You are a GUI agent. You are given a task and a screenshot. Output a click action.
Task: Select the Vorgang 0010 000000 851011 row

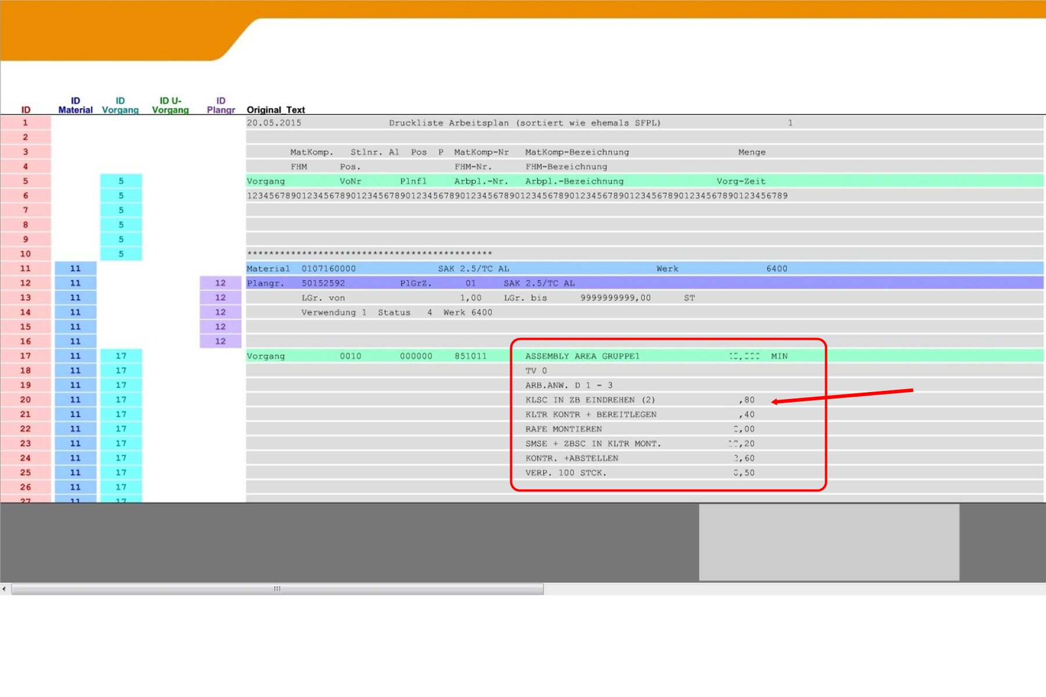point(644,355)
